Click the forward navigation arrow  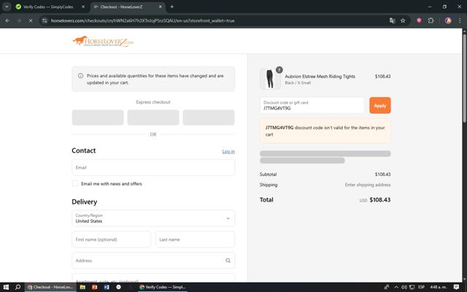coord(19,20)
